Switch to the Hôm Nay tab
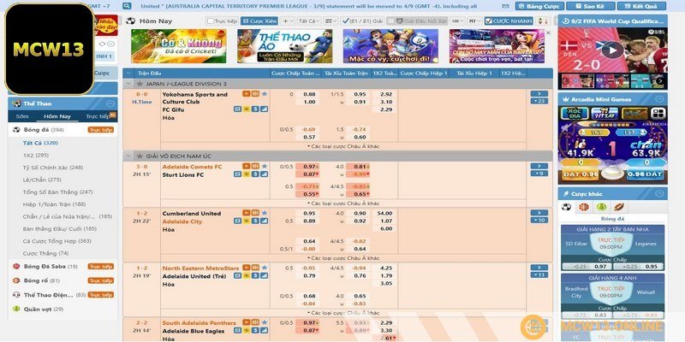 tap(57, 115)
